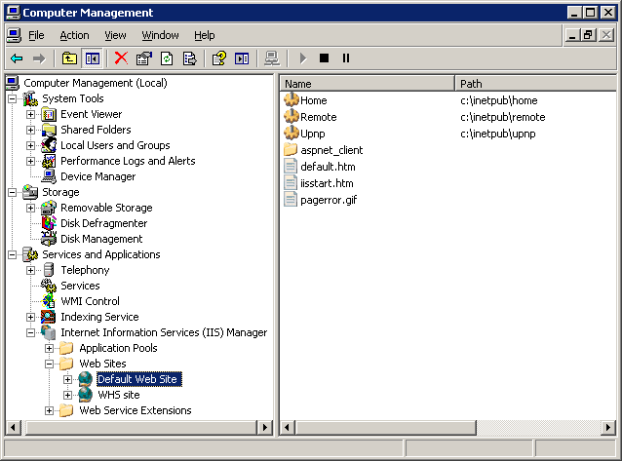622x461 pixels.
Task: Click the connect to computer toolbar icon
Action: (272, 58)
